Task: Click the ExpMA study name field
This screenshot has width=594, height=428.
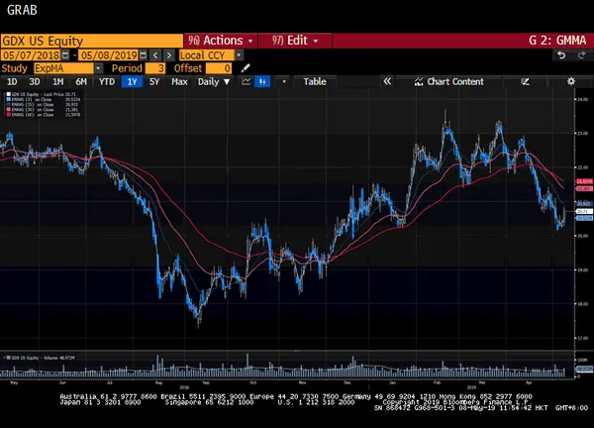Action: click(63, 68)
